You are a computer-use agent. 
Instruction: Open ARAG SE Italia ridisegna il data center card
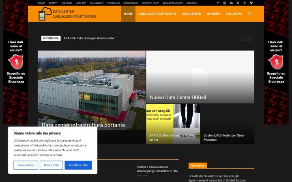(173, 124)
